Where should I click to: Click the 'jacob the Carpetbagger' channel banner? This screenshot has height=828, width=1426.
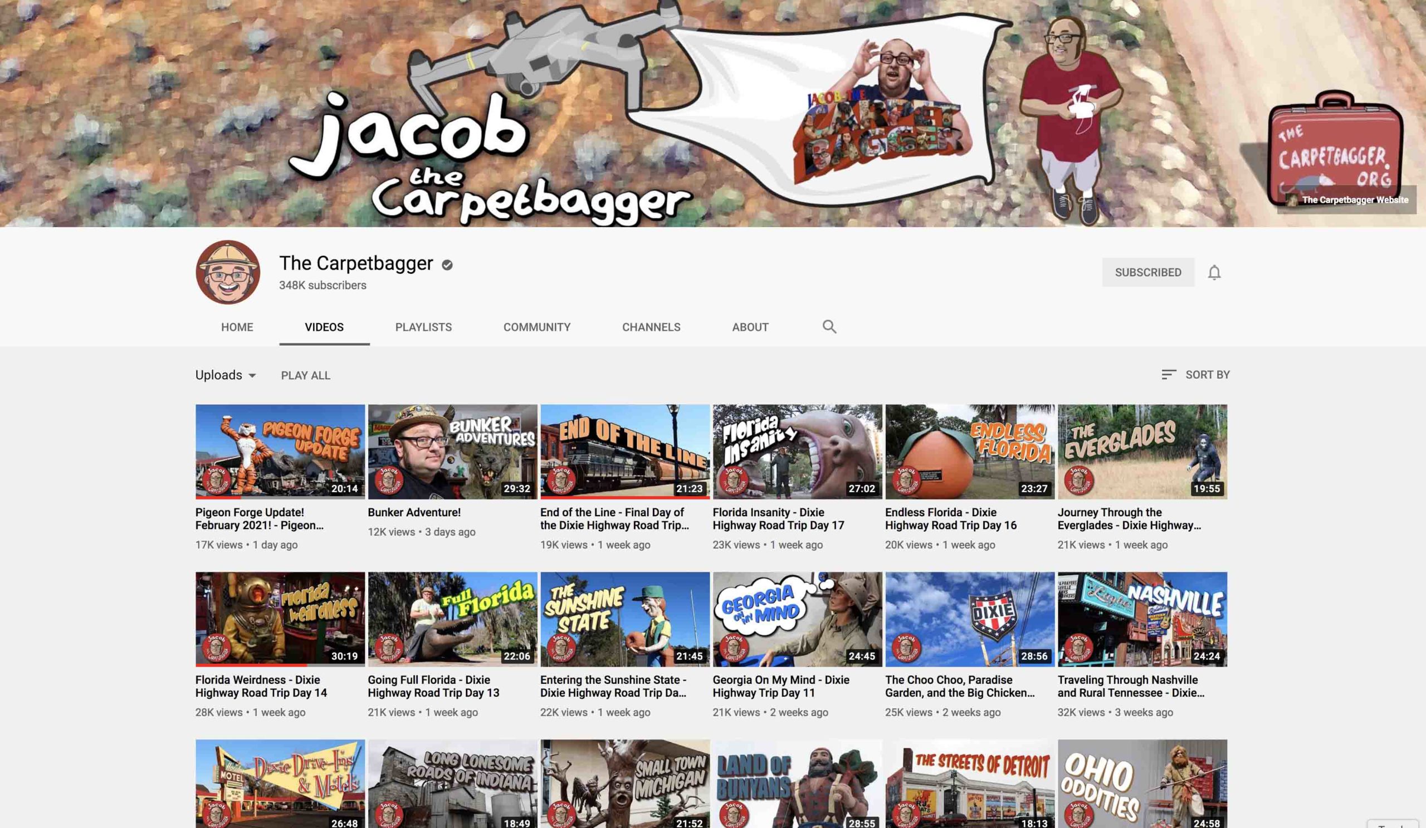(713, 113)
